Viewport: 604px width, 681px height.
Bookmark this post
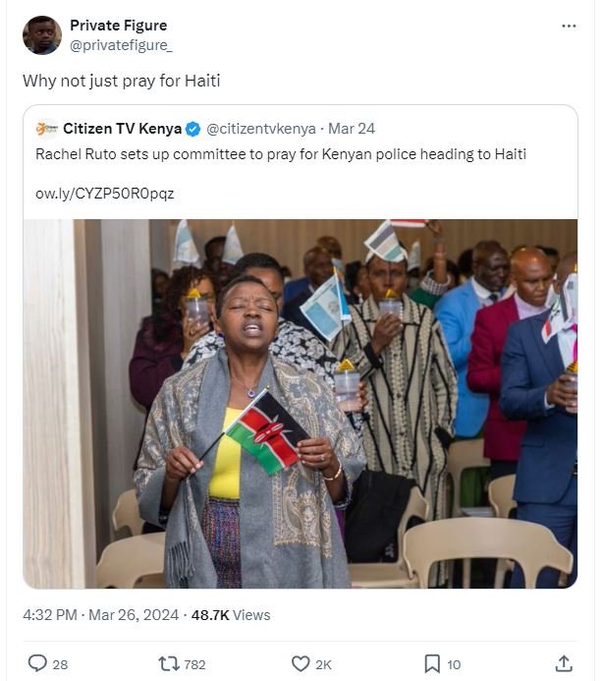pyautogui.click(x=432, y=663)
